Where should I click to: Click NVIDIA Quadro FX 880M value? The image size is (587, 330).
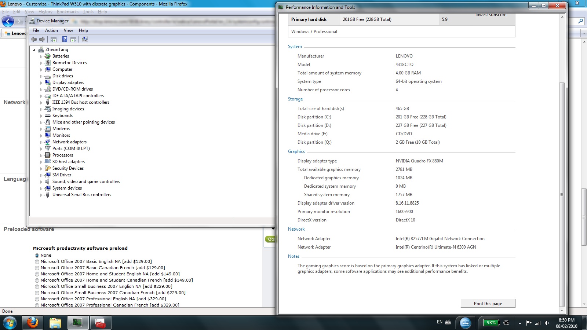click(419, 161)
